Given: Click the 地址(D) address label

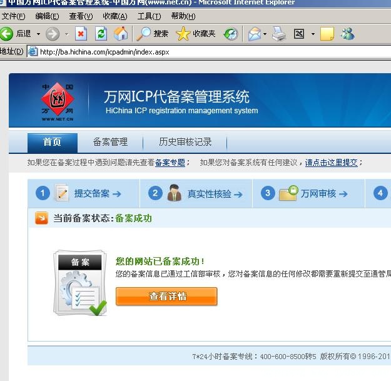Looking at the screenshot, I should [12, 52].
